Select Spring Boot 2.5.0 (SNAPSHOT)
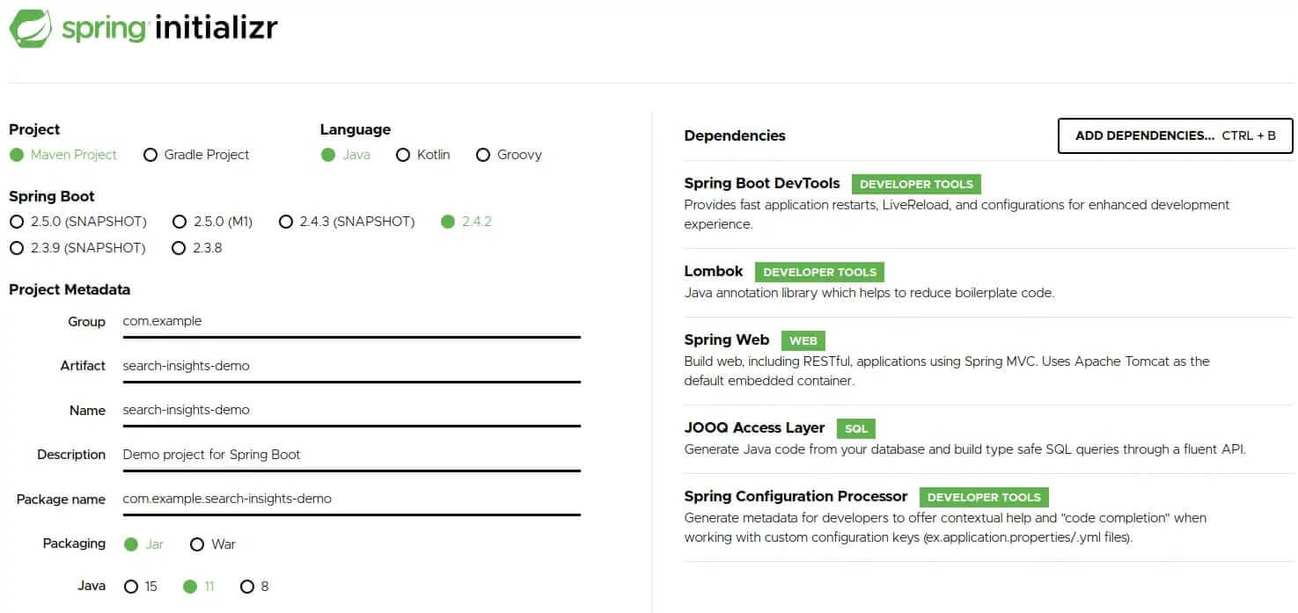 point(17,222)
